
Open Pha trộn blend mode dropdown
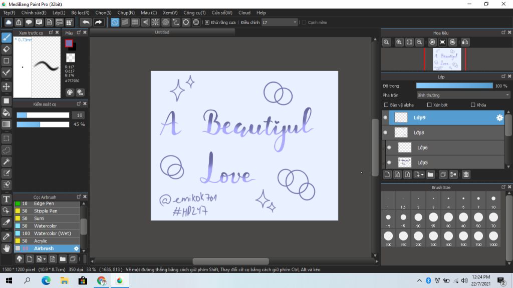click(463, 95)
